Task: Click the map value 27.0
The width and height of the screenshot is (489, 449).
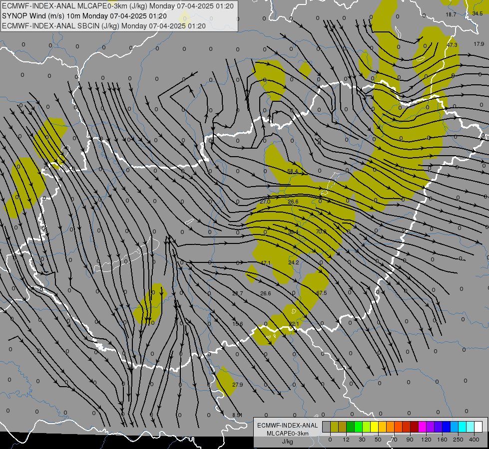Action: point(265,202)
